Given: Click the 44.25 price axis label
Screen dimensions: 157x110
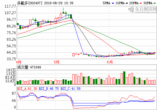Looking at the screenshot, I should tap(11, 52).
